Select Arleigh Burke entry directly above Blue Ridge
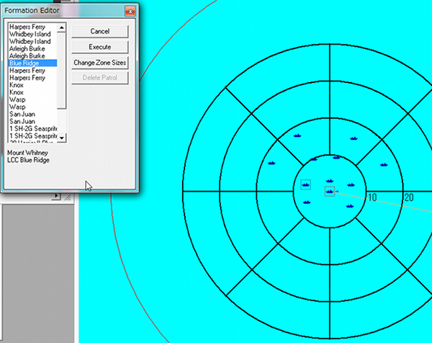 [x=32, y=56]
